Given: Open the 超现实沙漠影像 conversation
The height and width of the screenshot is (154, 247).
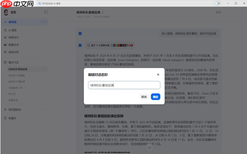Looking at the screenshot, I should [x=17, y=82].
